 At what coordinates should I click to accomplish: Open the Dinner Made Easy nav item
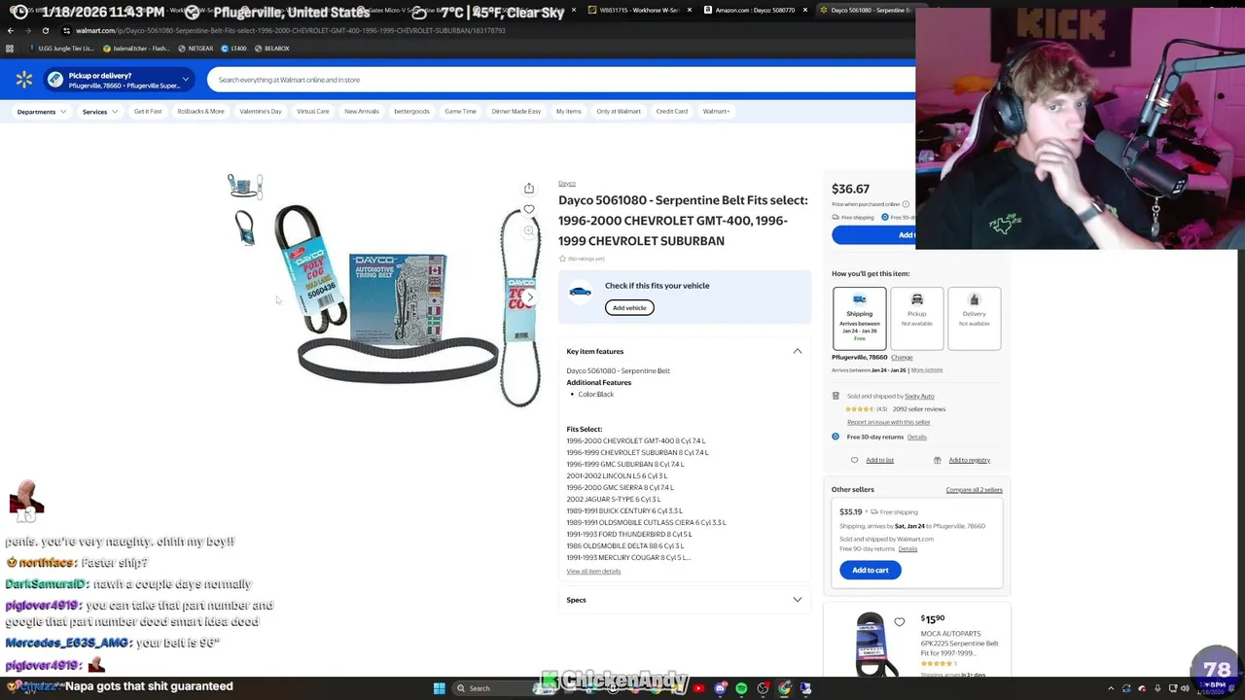click(x=516, y=111)
